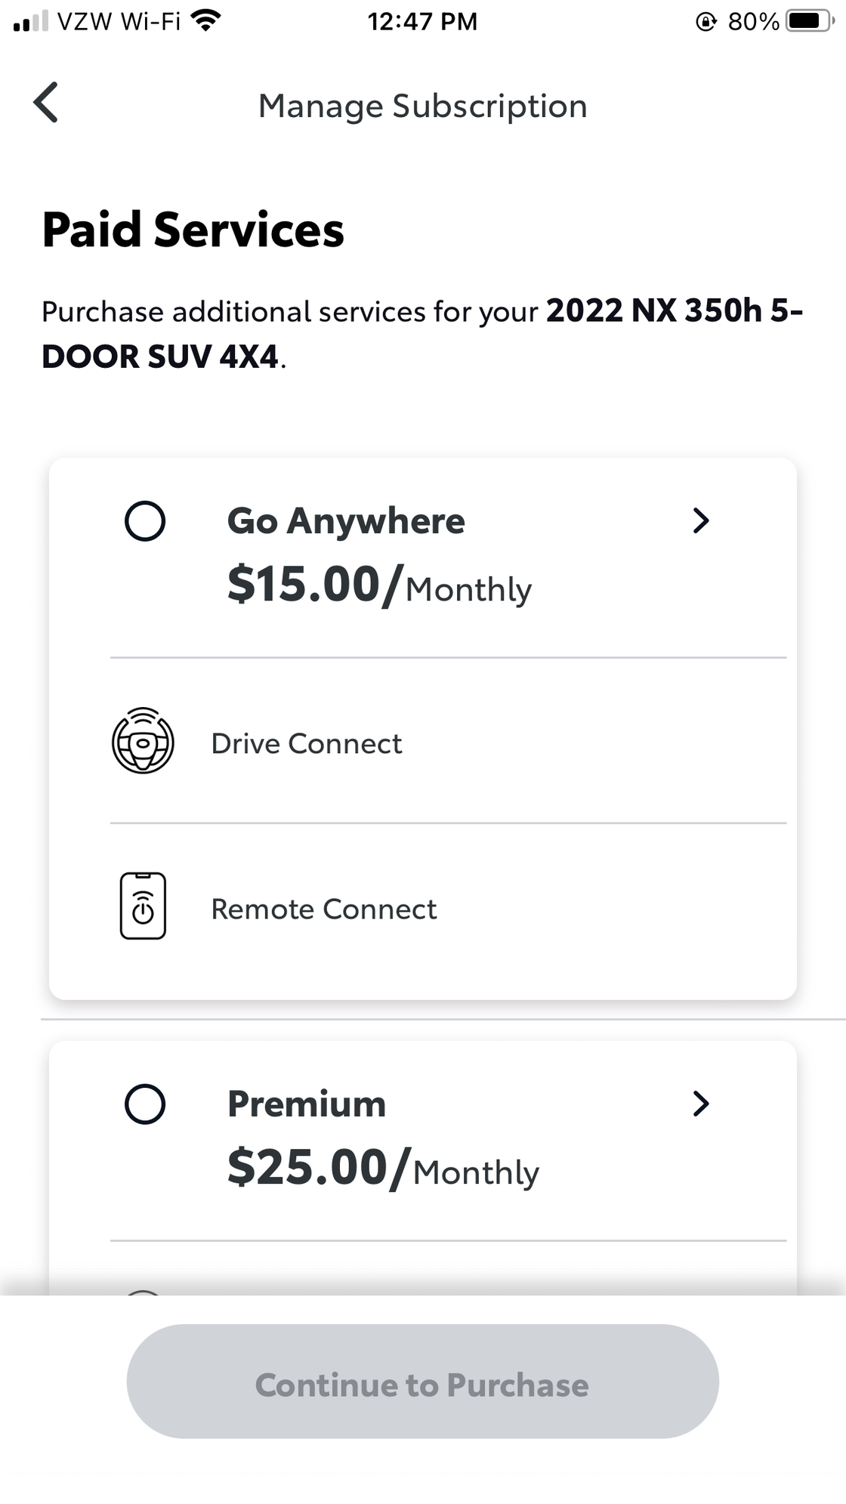The height and width of the screenshot is (1504, 846).
Task: Select the Premium plan radio button
Action: (x=145, y=1104)
